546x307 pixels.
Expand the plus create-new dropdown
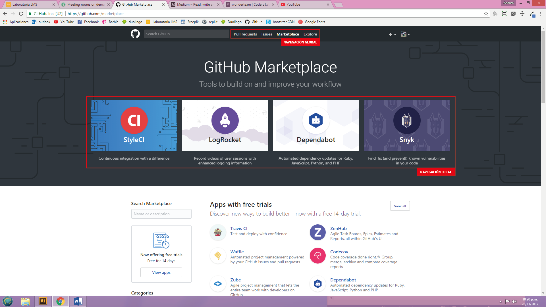(392, 34)
